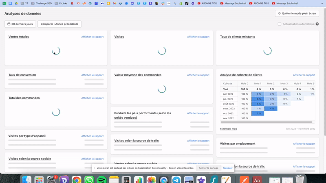Open the Taux de conversion report link
326x183 pixels.
click(93, 75)
